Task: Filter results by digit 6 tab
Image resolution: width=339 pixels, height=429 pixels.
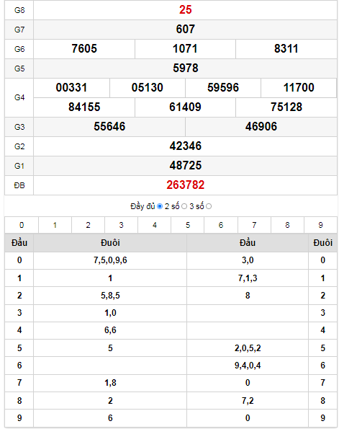Action: pyautogui.click(x=221, y=225)
